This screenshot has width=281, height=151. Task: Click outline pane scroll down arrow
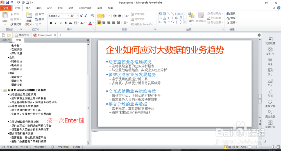pos(88,143)
